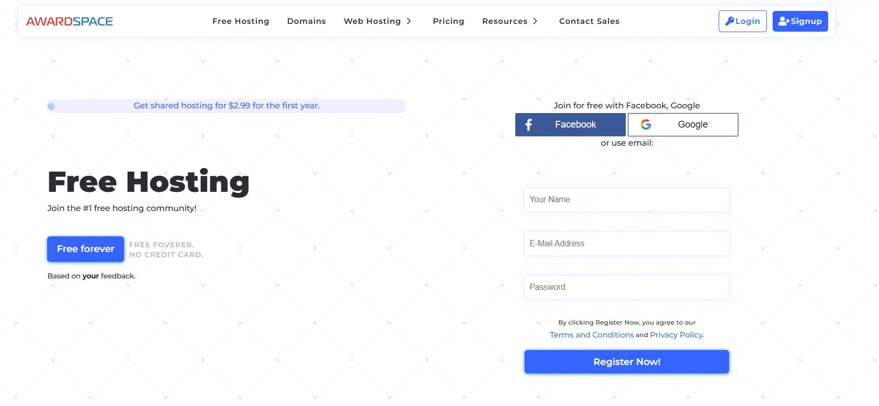Click the 'NO CREDIT CARD.' text
The height and width of the screenshot is (406, 879).
click(x=166, y=255)
